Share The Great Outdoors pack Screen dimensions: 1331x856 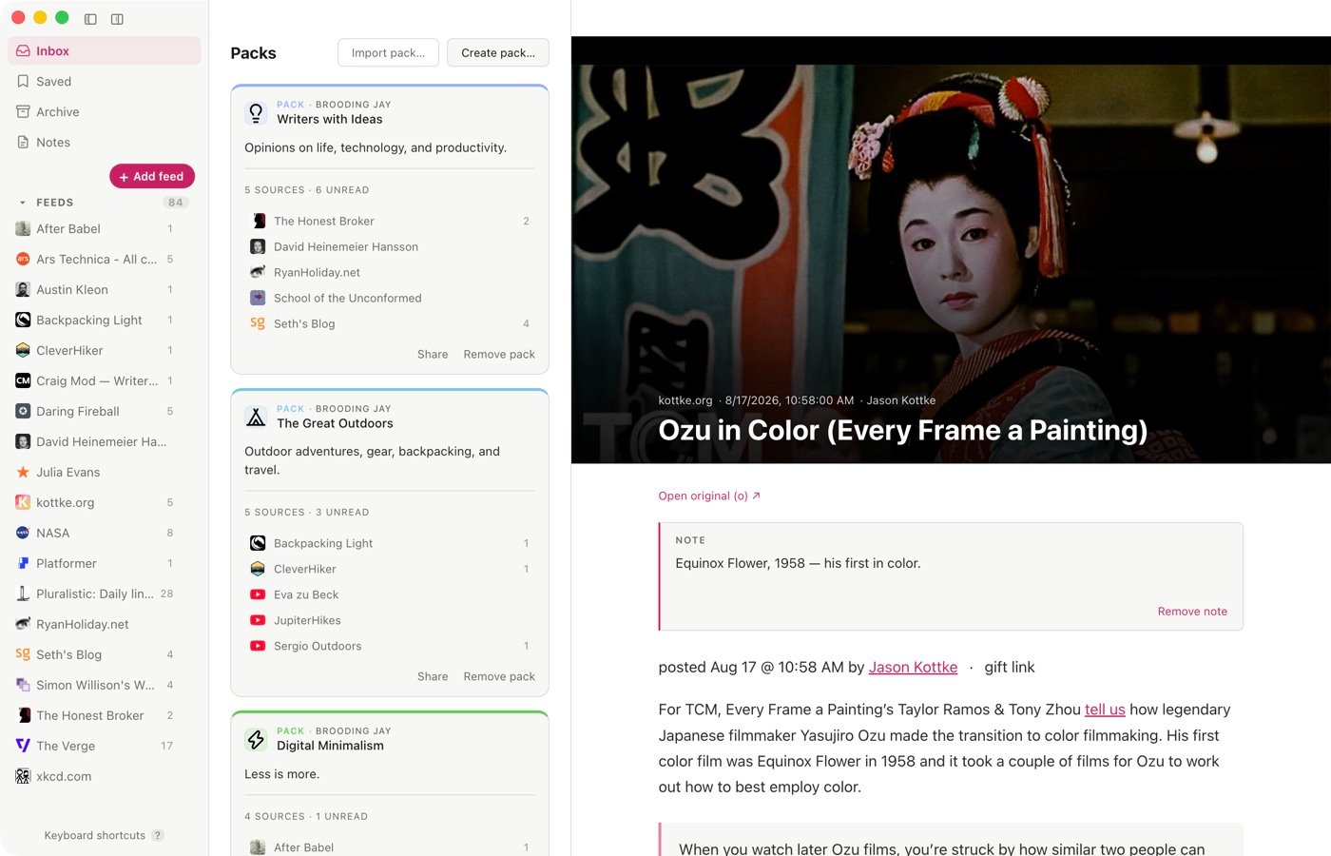[x=433, y=677]
